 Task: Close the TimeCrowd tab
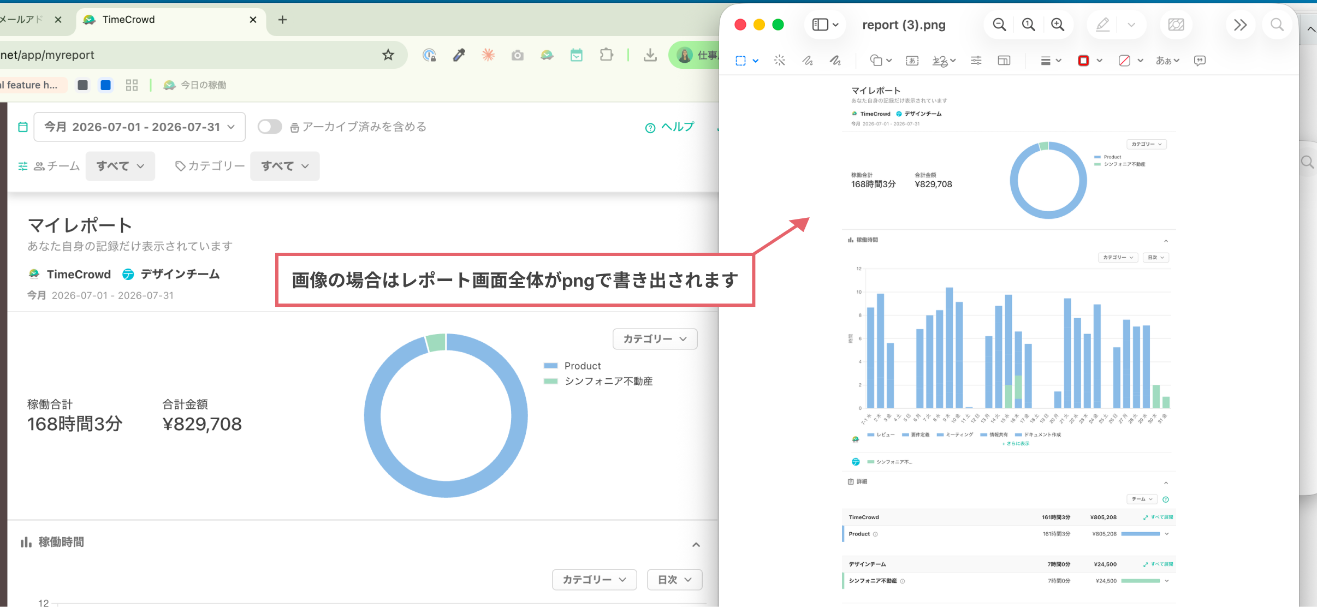pyautogui.click(x=253, y=20)
